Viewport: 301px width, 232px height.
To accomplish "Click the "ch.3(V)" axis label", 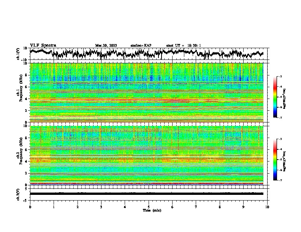I will click(18, 194).
